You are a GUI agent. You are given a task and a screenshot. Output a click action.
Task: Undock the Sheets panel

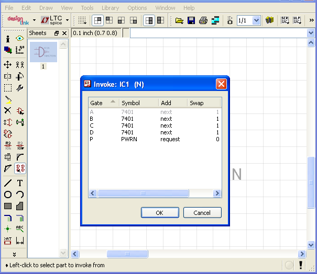point(57,33)
